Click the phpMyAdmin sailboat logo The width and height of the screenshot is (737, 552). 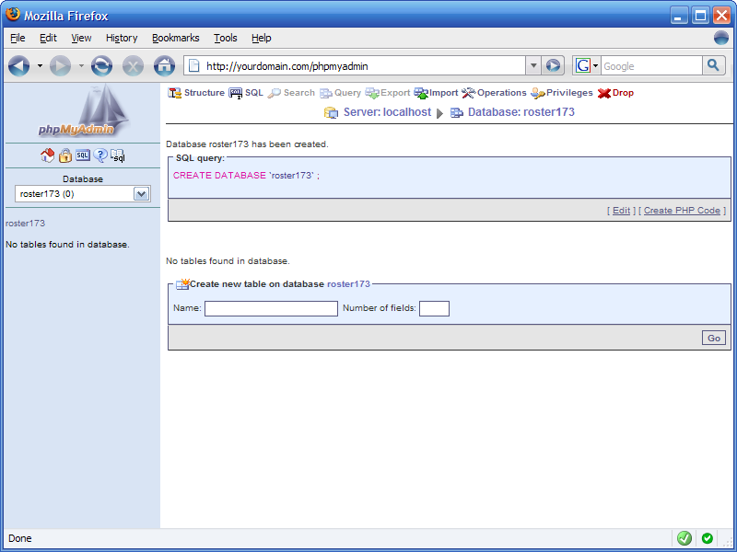(83, 111)
